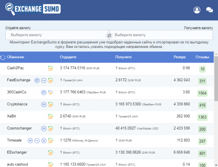218x167 pixels.
Task: Swap the give and receive currencies
Action: [x=109, y=35]
